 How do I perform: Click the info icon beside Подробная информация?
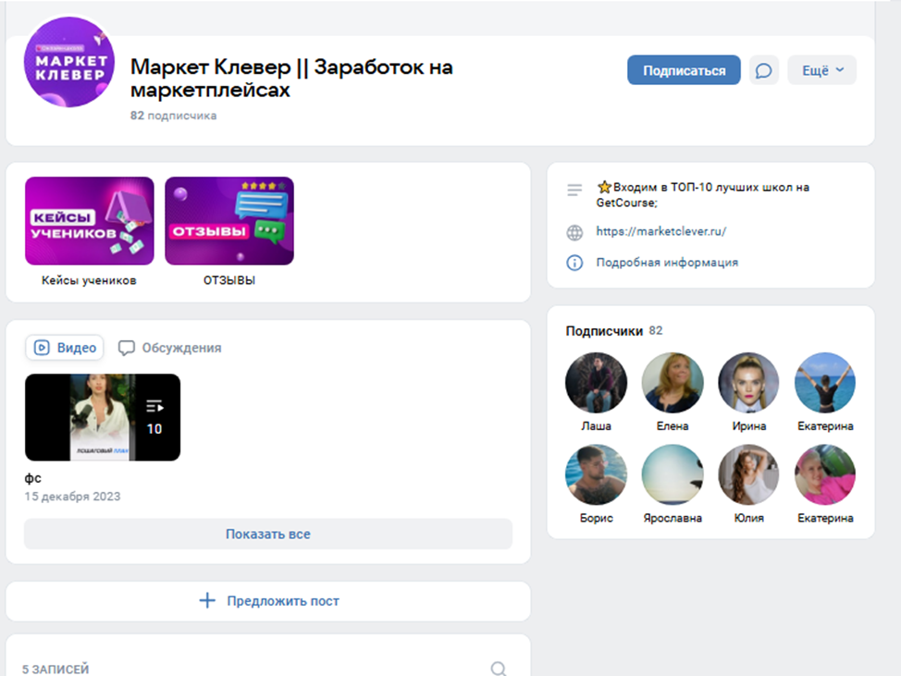pyautogui.click(x=574, y=263)
